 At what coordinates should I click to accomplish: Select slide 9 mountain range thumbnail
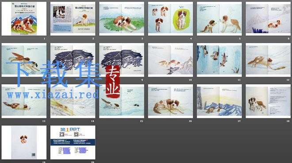(122, 60)
